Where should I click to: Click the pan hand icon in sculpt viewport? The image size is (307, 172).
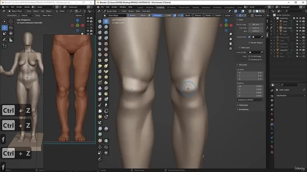(231, 39)
